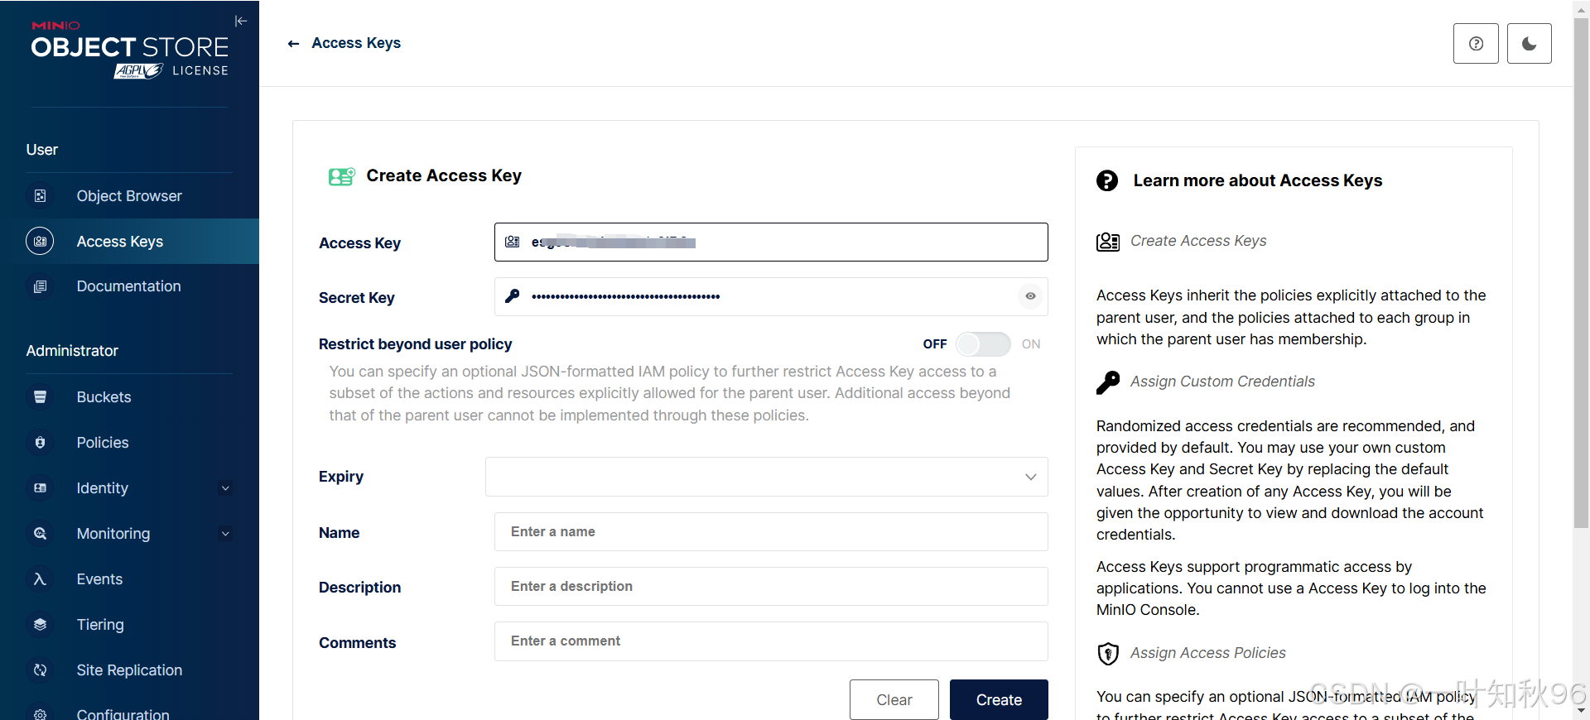Click the Object Browser sidebar icon
Image resolution: width=1590 pixels, height=720 pixels.
[x=40, y=196]
